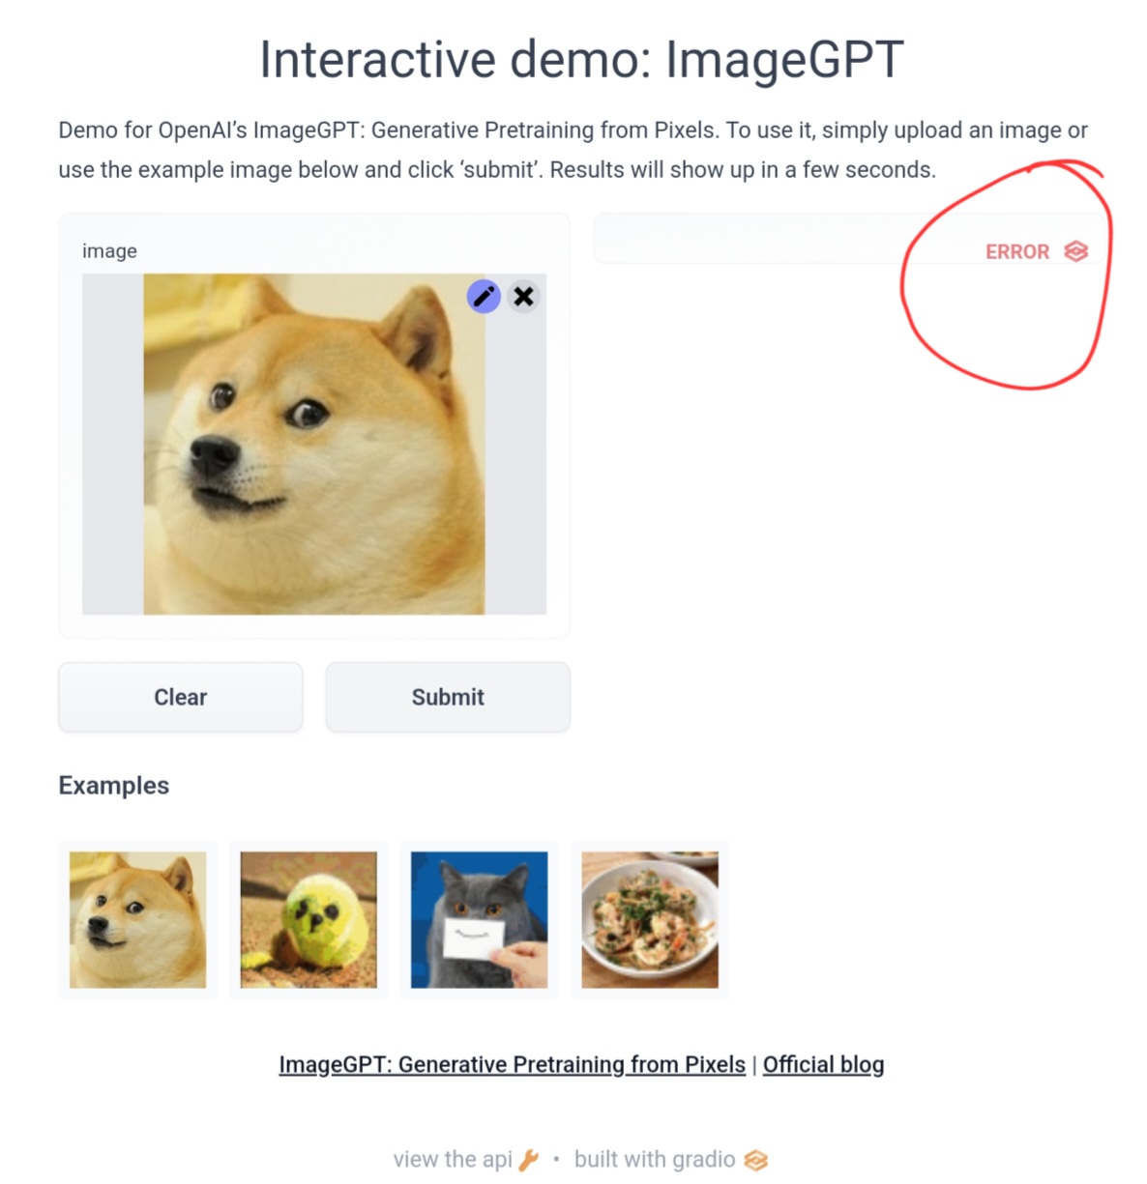The image size is (1147, 1184).
Task: Open ImageGPT: Generative Pretraining from Pixels link
Action: click(x=512, y=1064)
